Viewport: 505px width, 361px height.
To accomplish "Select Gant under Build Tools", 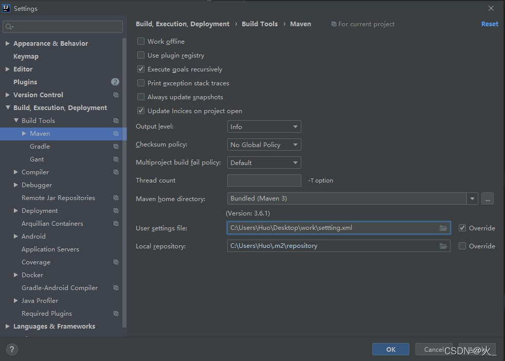I will click(37, 159).
